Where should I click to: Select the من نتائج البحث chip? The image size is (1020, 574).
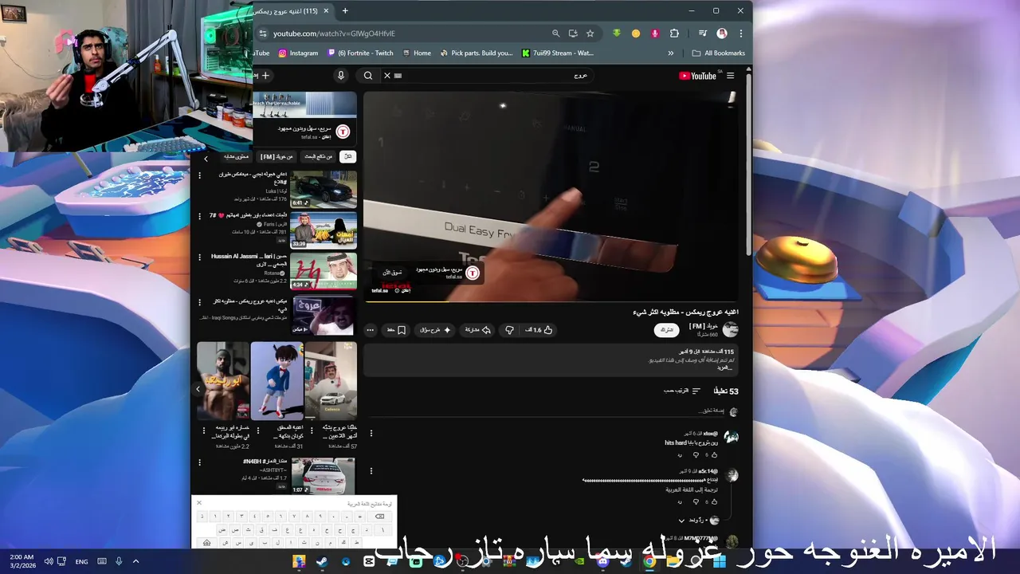[x=319, y=156]
